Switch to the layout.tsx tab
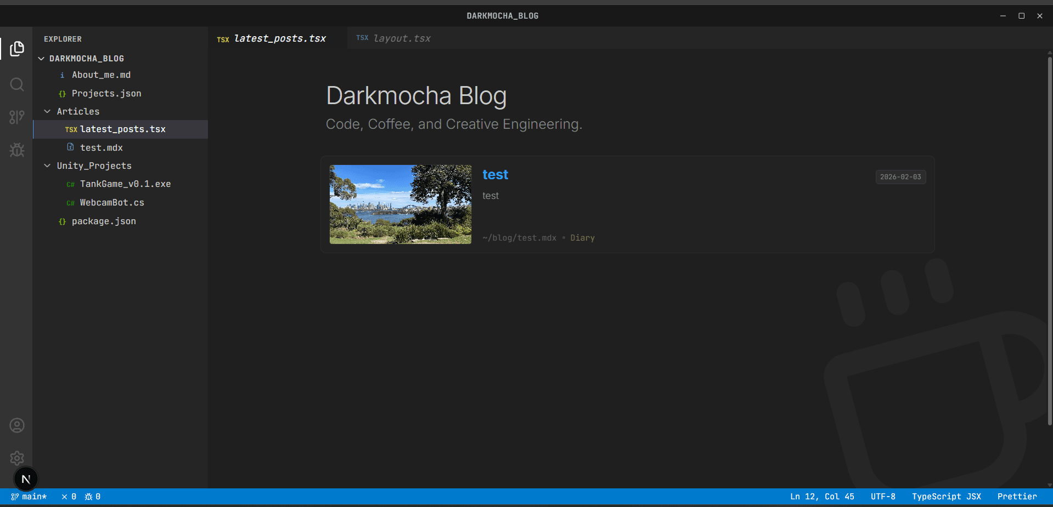The width and height of the screenshot is (1053, 507). point(402,38)
